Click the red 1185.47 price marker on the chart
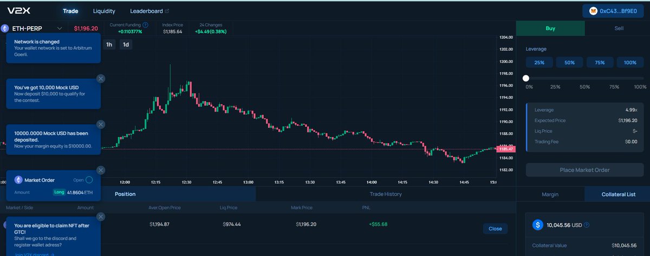Screen dimensions: 650x256 [x=506, y=149]
